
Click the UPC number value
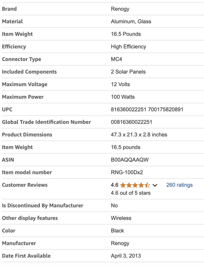click(147, 109)
